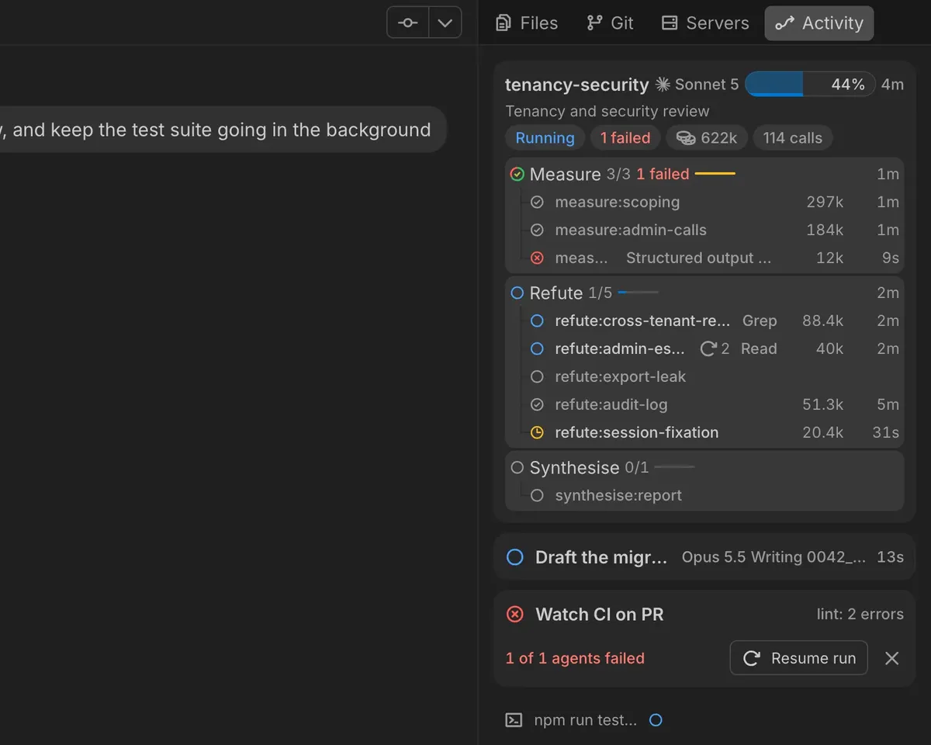Image resolution: width=931 pixels, height=745 pixels.
Task: Click the refute:audit-log completed check icon
Action: click(x=537, y=404)
